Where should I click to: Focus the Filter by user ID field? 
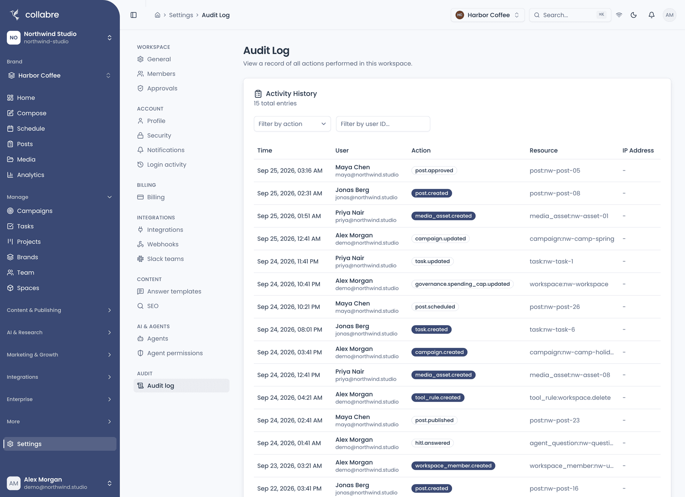click(x=383, y=124)
